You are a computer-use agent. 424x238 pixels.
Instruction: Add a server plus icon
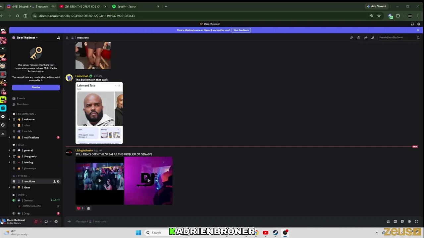click(x=3, y=117)
